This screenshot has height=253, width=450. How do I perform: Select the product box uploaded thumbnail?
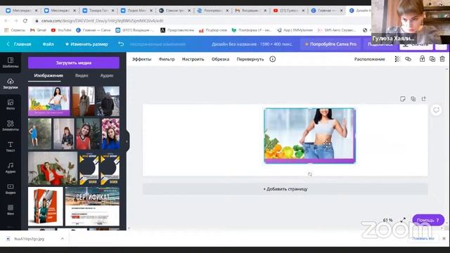pos(45,207)
